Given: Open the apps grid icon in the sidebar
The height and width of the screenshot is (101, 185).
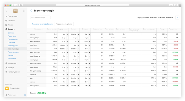Looking at the screenshot, I should point(24,11).
